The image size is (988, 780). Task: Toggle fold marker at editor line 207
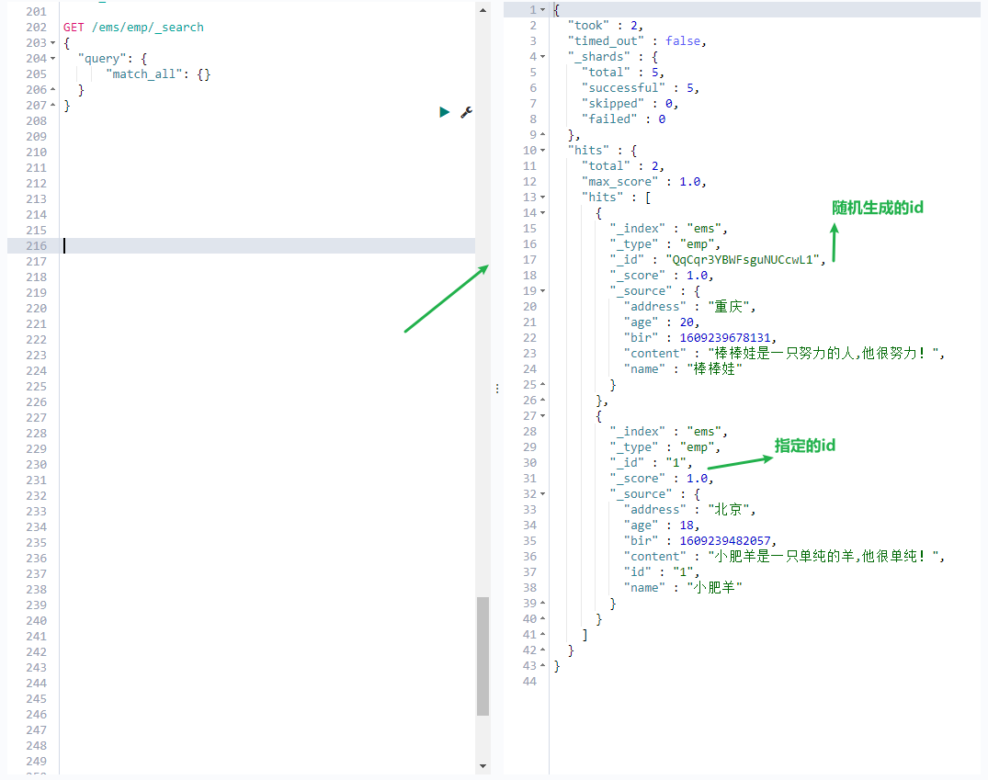pos(53,106)
